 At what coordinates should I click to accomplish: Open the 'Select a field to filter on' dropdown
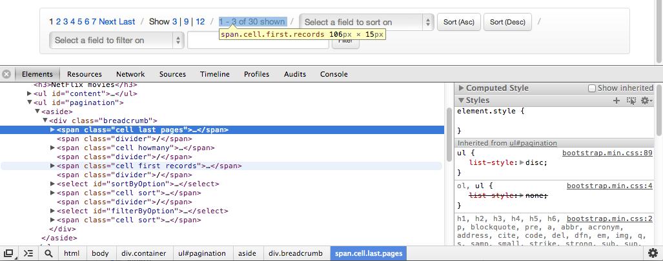click(117, 40)
